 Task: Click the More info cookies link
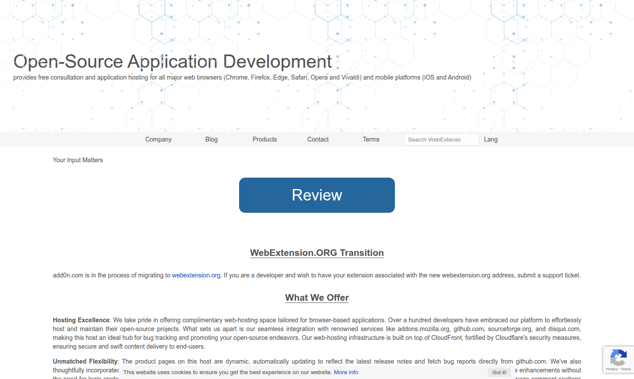(346, 372)
